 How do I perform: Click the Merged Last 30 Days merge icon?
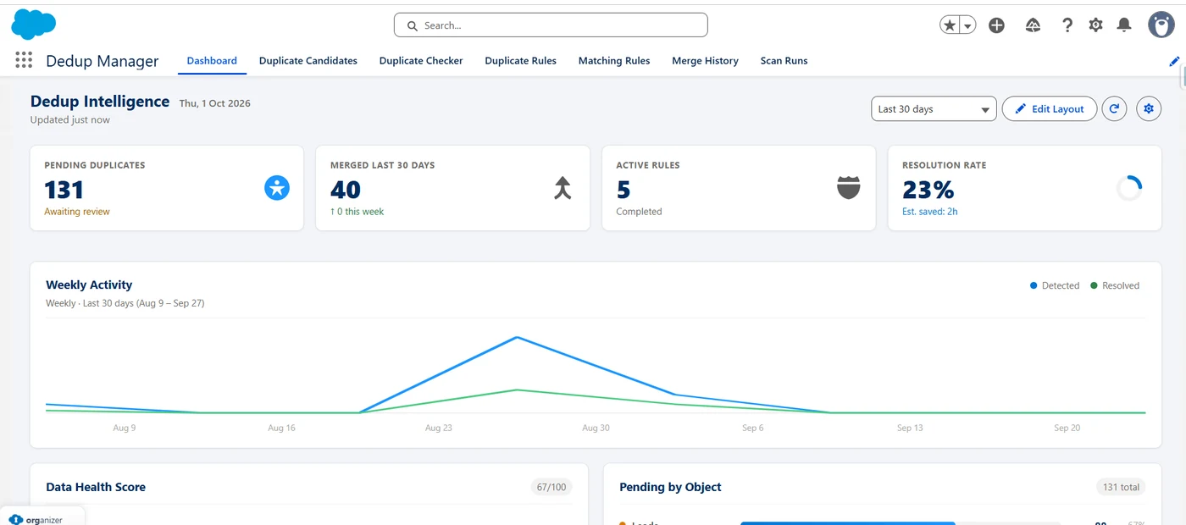(x=563, y=188)
